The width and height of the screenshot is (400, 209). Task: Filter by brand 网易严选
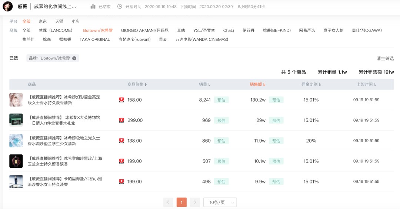pos(307,30)
